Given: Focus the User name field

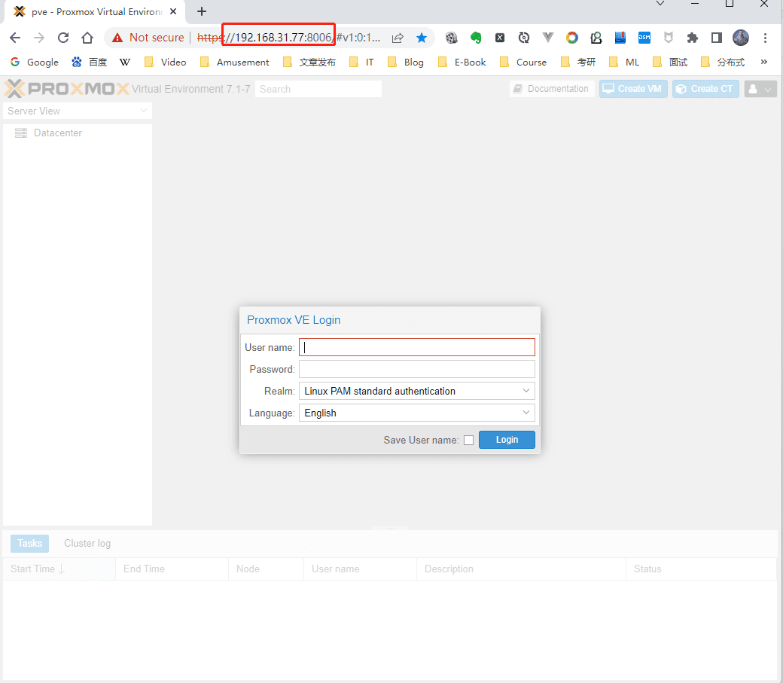Looking at the screenshot, I should (416, 347).
